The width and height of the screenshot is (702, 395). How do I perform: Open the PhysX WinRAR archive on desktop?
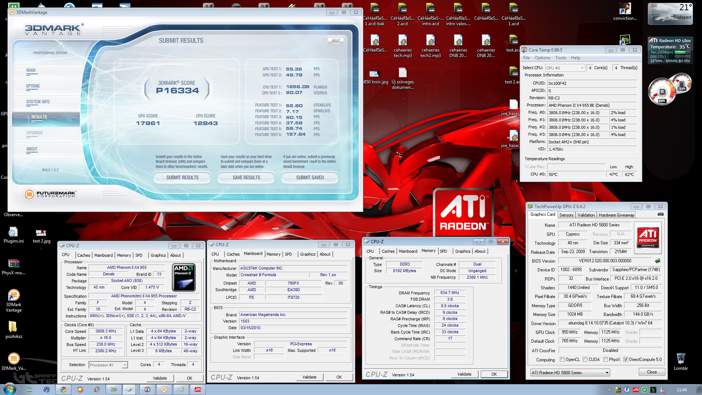(x=14, y=264)
